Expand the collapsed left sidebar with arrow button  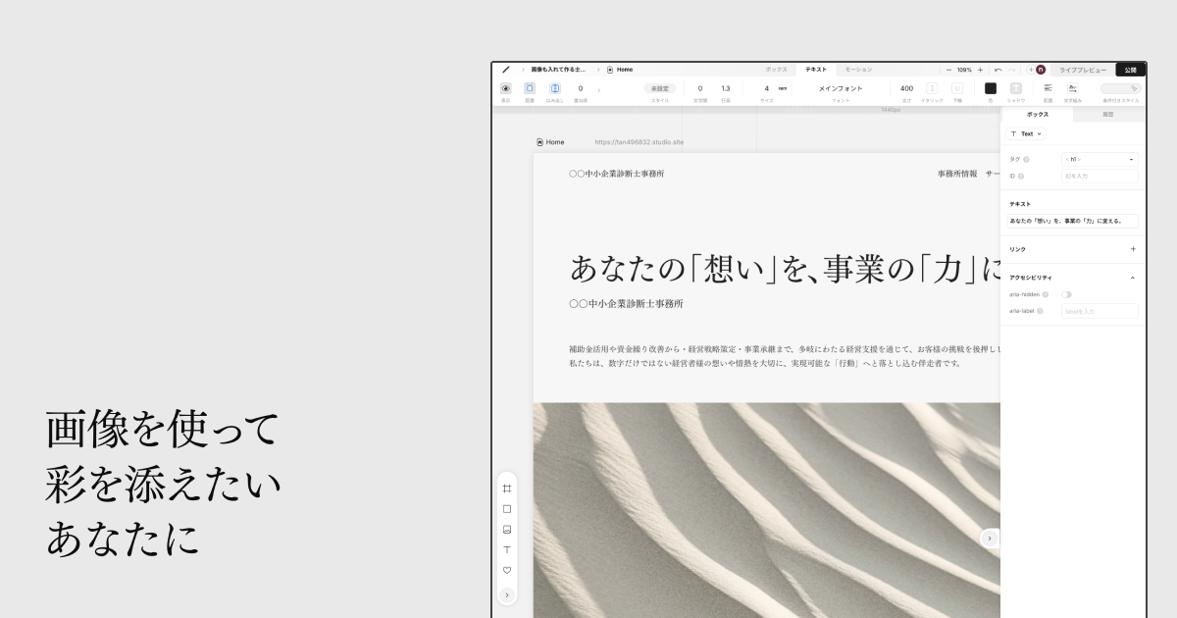507,594
